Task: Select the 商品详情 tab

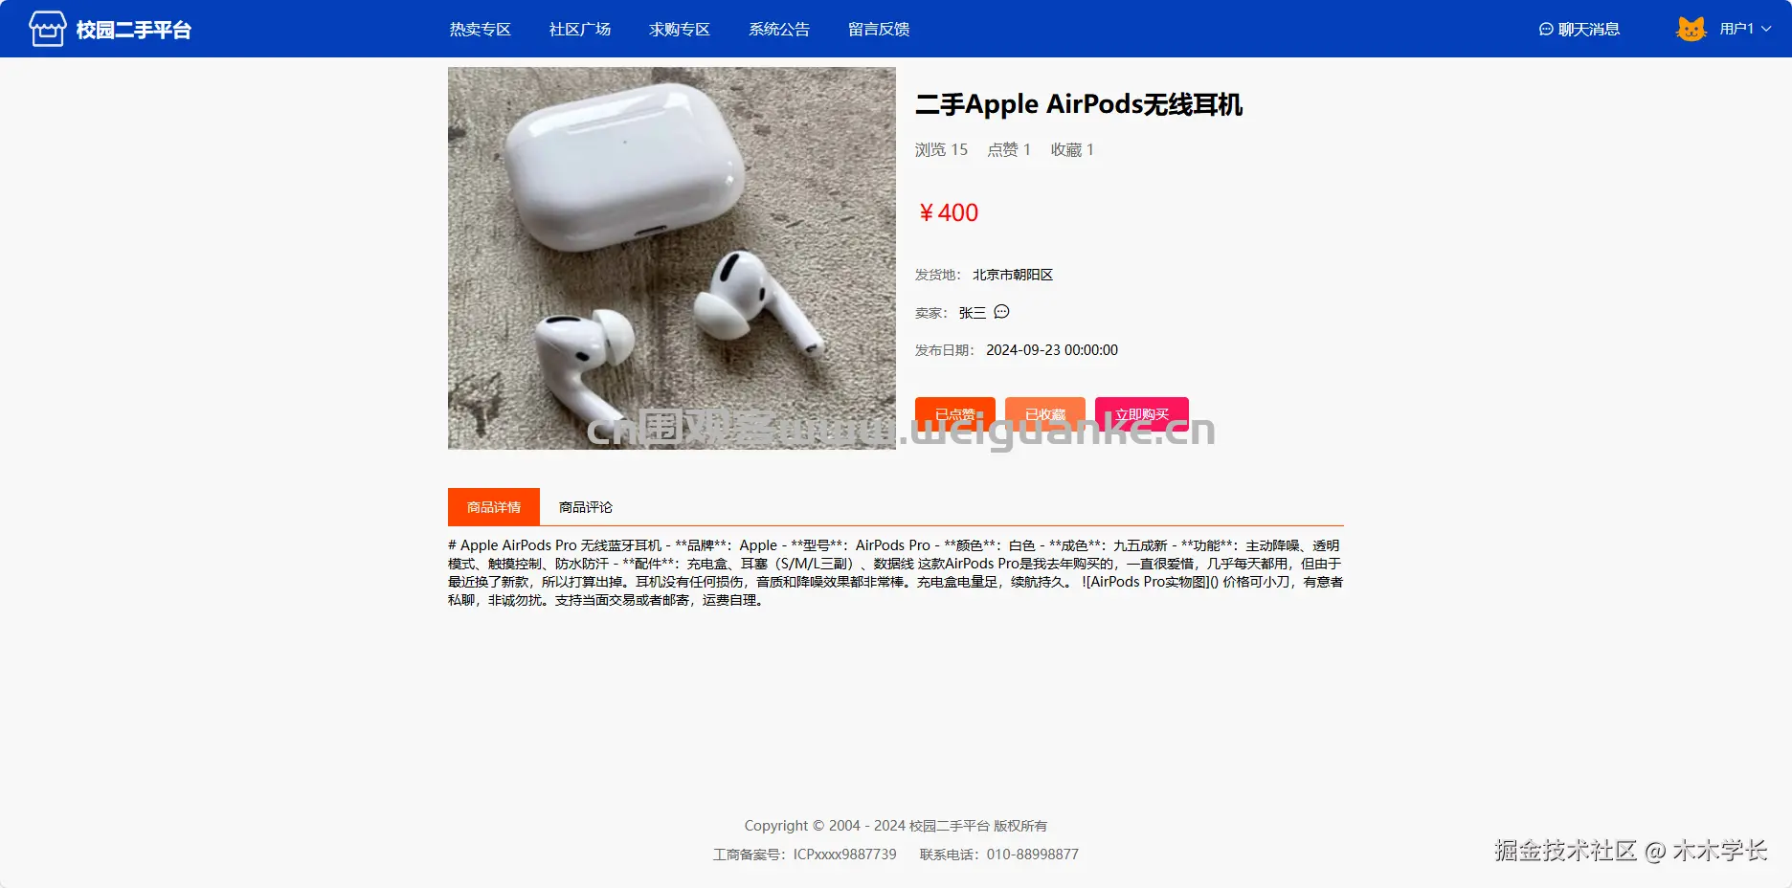Action: (494, 507)
